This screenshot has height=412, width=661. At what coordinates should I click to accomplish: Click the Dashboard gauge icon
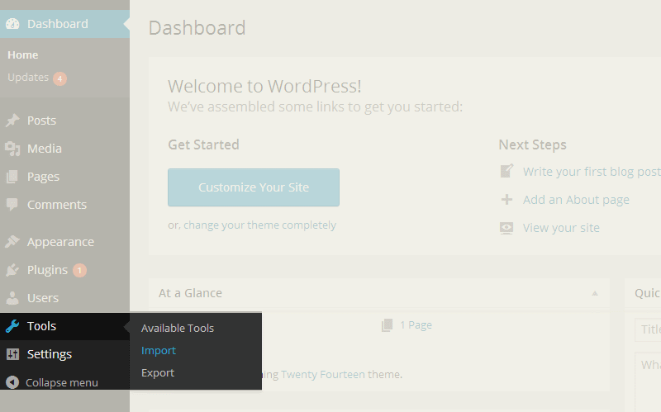pyautogui.click(x=12, y=24)
